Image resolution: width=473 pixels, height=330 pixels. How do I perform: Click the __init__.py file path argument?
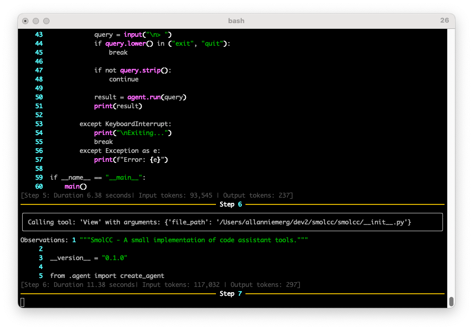tap(312, 222)
